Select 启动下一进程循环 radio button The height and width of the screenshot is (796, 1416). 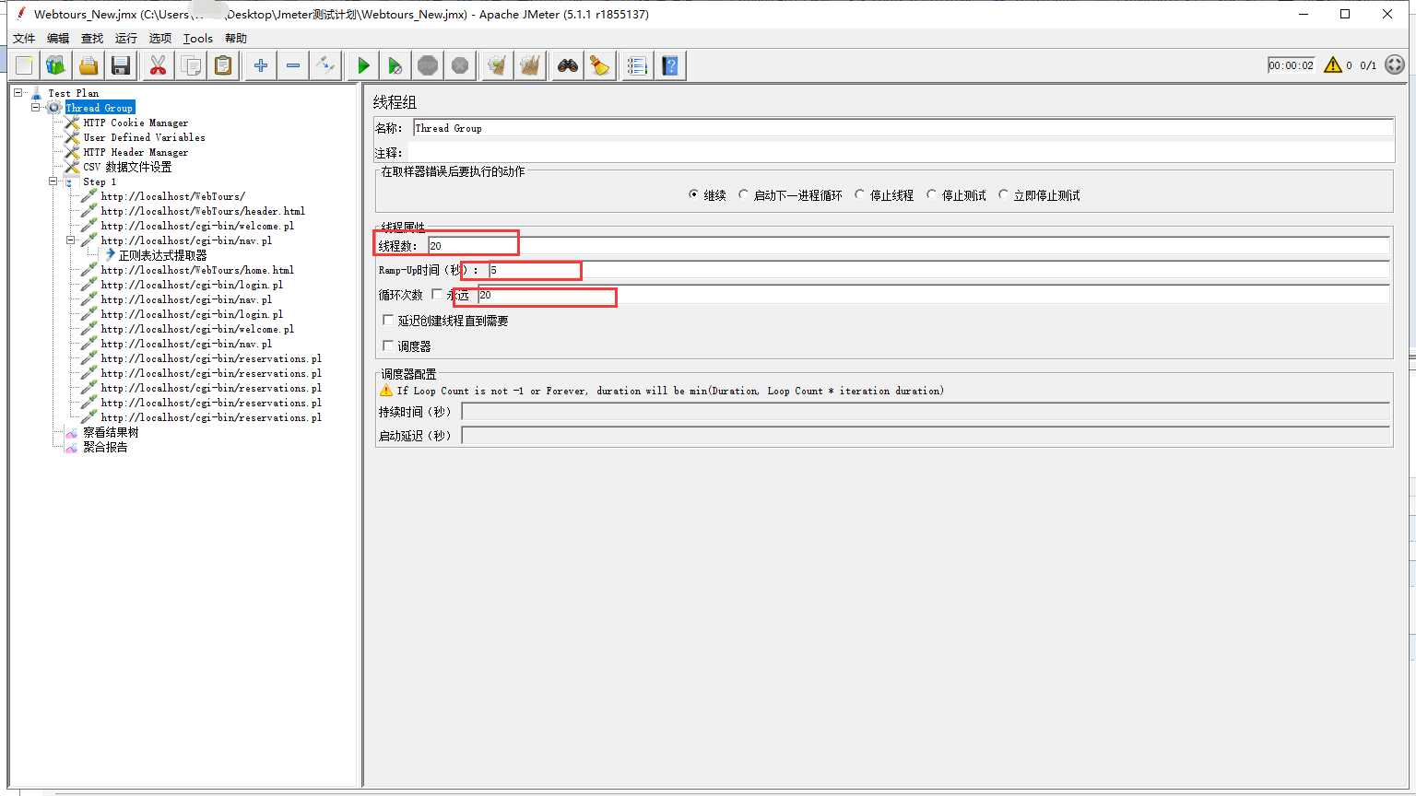point(743,195)
